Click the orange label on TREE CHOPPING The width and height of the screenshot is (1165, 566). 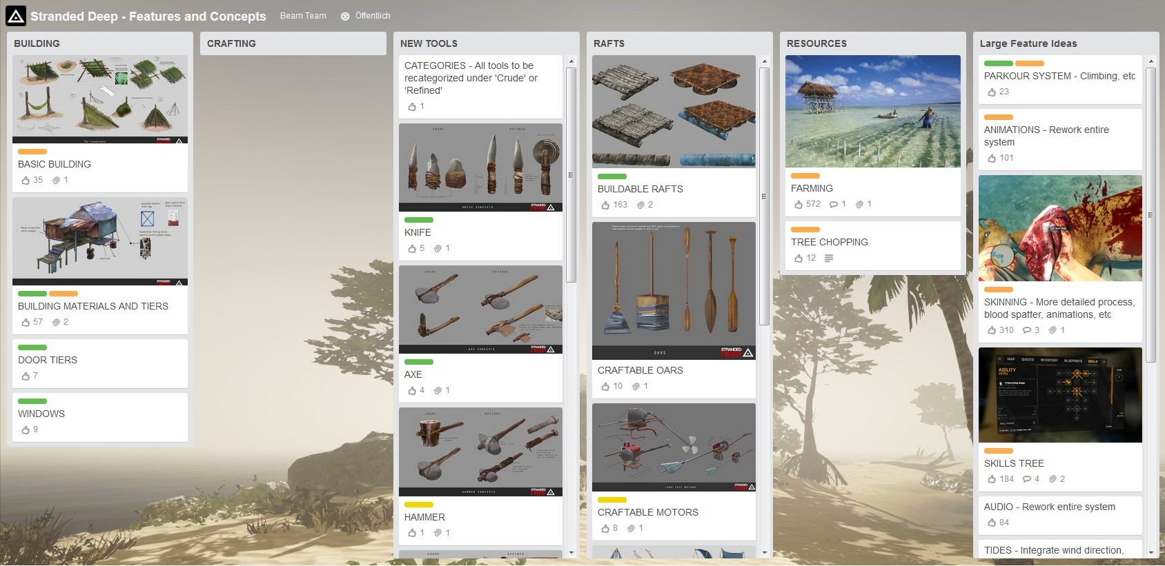coord(805,230)
